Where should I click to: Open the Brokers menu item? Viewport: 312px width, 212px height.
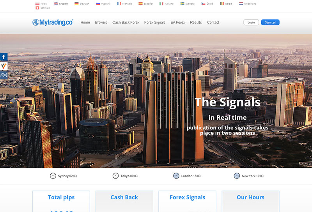[x=101, y=23]
